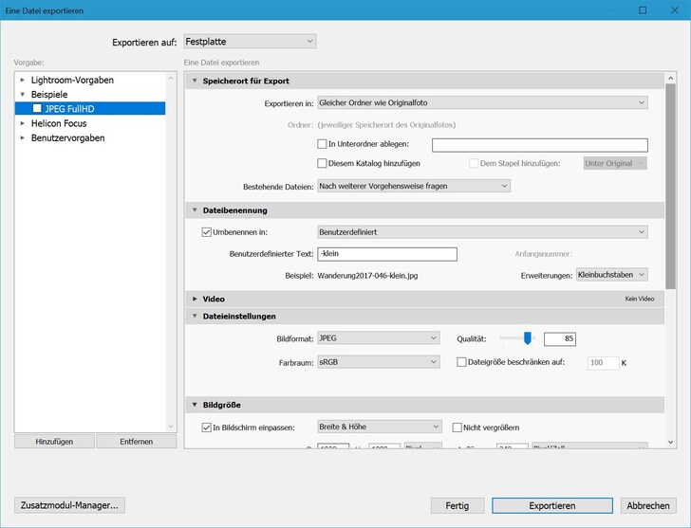
Task: Collapse the Bildgröße section triangle
Action: click(x=195, y=406)
